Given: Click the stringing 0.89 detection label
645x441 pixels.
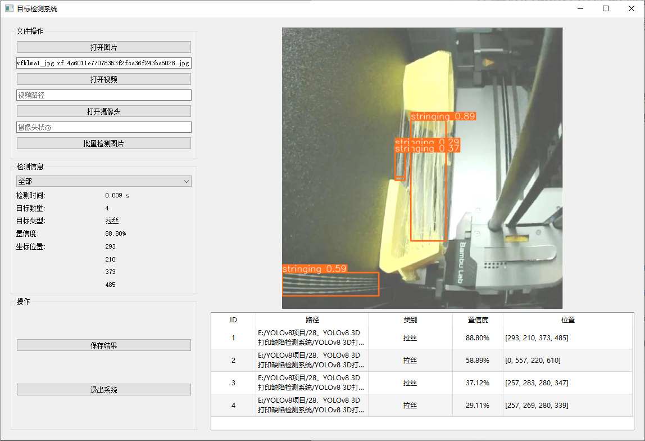Looking at the screenshot, I should (x=443, y=116).
